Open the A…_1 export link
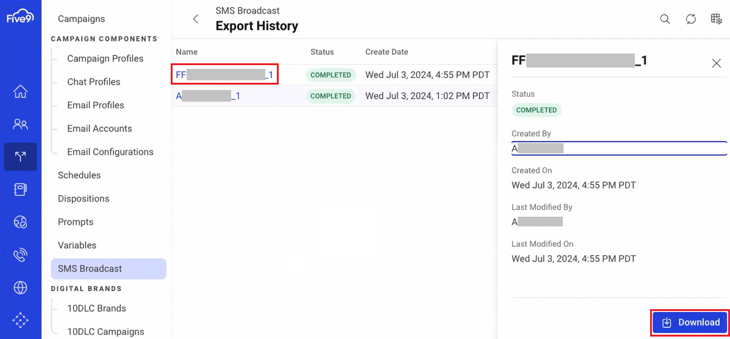Screen dimensions: 730x339 [208, 96]
